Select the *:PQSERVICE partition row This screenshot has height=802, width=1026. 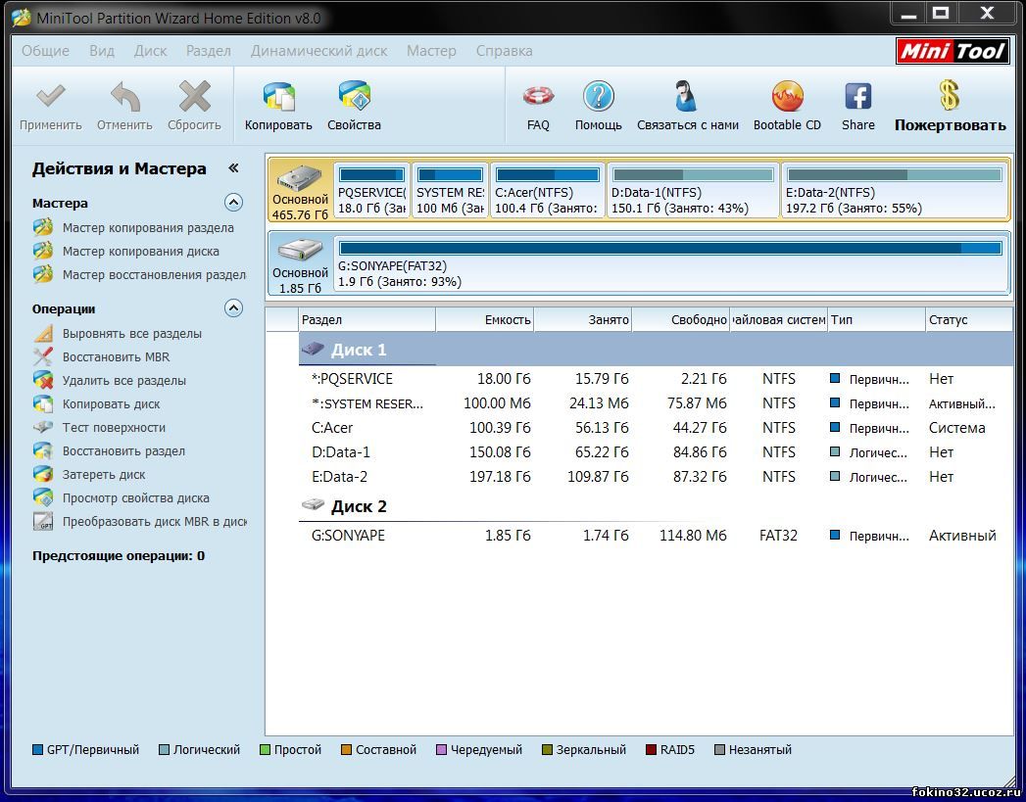pos(656,379)
